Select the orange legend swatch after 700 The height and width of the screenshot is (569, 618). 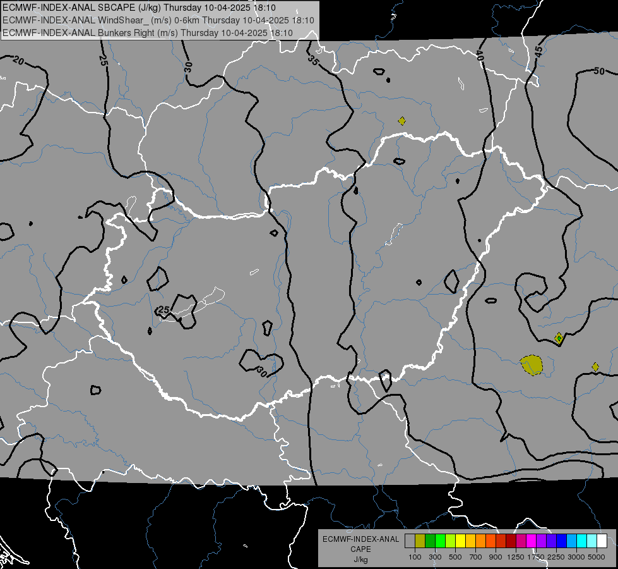(481, 541)
